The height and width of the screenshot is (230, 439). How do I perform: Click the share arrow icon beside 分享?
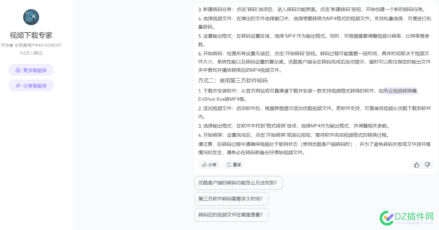tap(204, 165)
